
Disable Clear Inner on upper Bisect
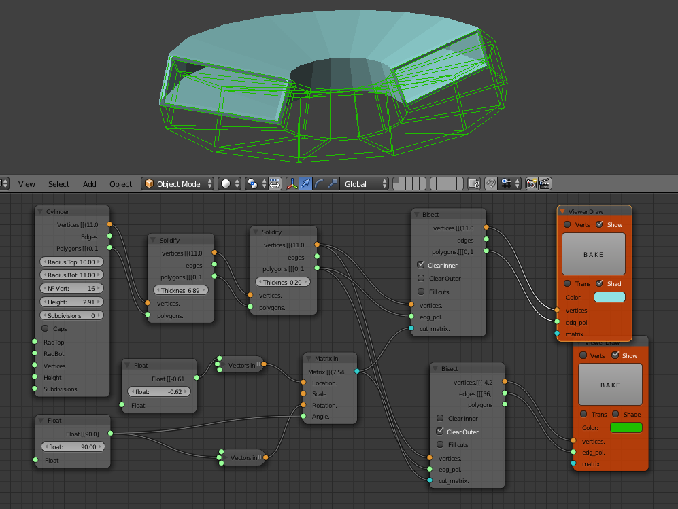[x=421, y=265]
